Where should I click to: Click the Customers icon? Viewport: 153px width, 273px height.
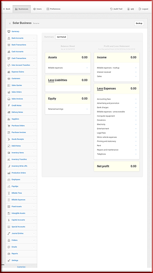(9, 79)
